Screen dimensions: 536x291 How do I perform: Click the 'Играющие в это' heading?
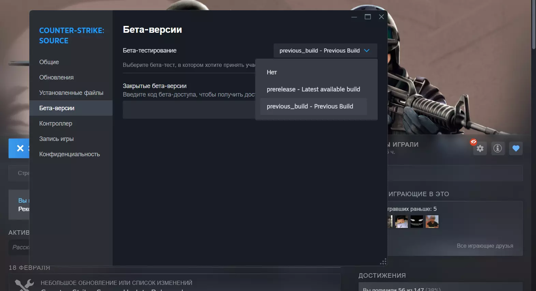(x=419, y=194)
